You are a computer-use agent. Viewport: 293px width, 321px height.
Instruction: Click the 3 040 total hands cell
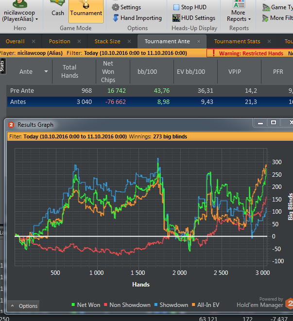[x=84, y=102]
